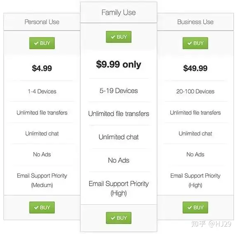Click the 1-4 Devices feature row
This screenshot has height=234, width=237.
click(42, 91)
